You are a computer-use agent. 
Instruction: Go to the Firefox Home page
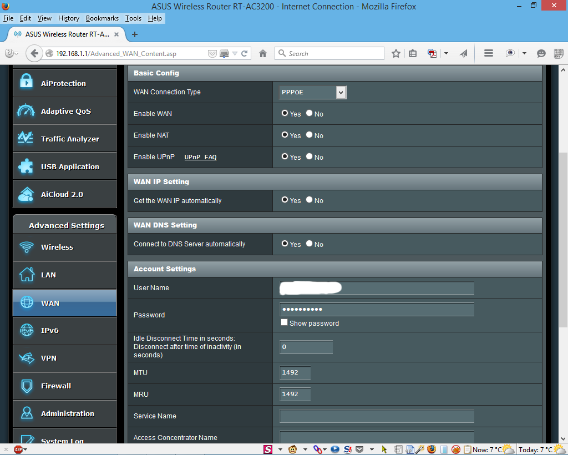pos(263,54)
